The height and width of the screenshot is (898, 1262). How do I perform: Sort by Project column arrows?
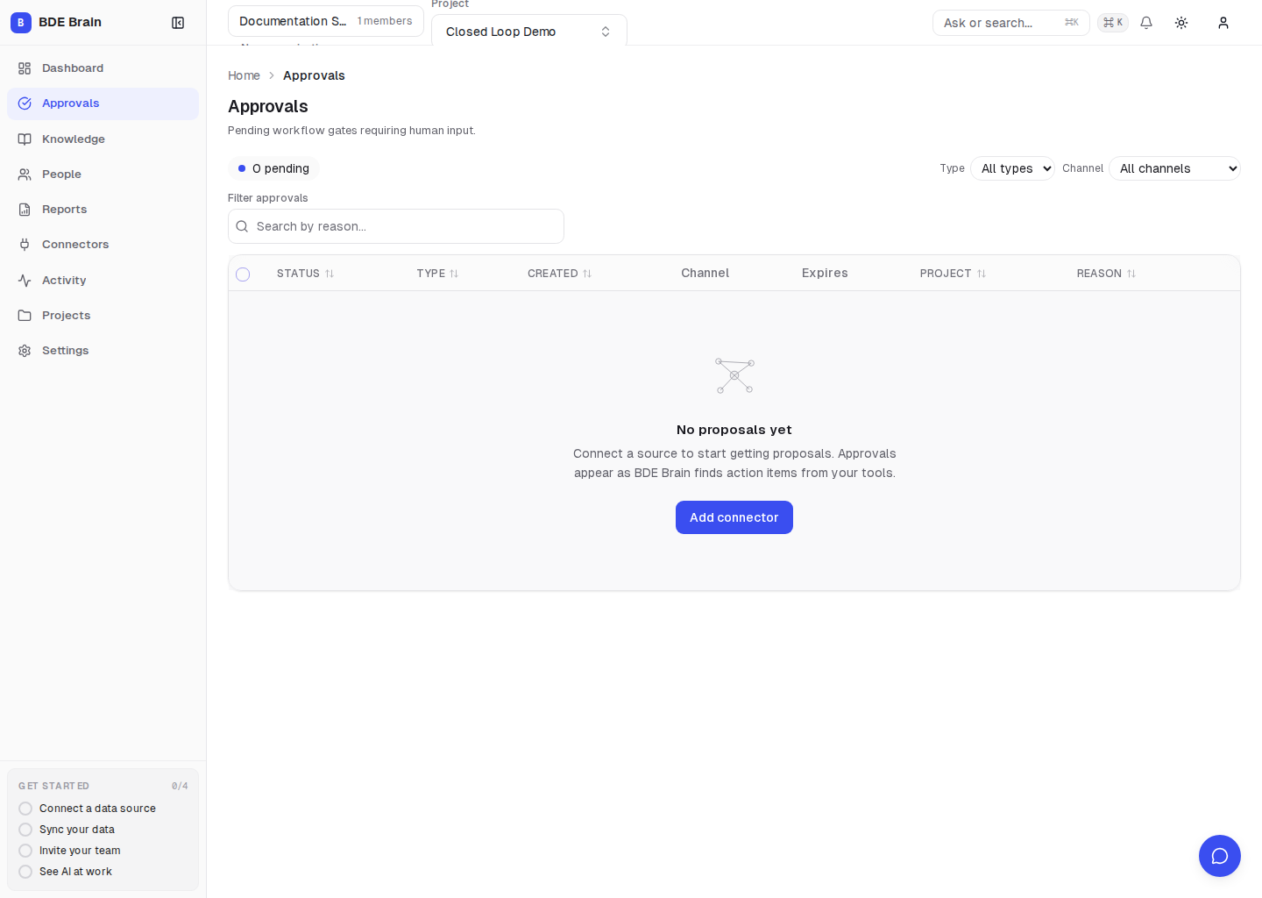coord(982,274)
